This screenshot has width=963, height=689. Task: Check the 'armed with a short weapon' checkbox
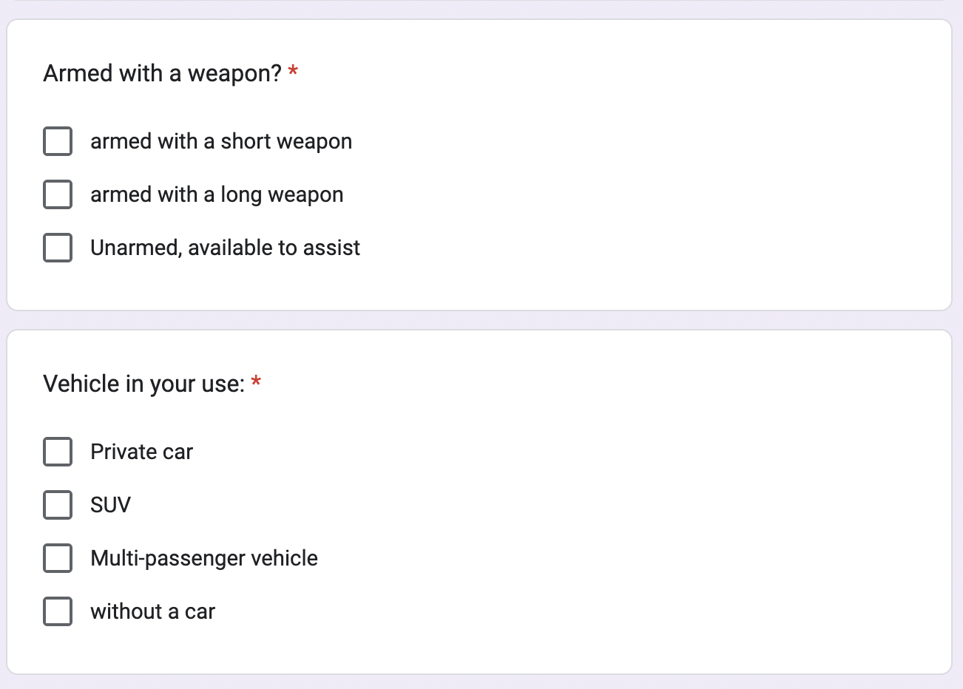pyautogui.click(x=58, y=141)
